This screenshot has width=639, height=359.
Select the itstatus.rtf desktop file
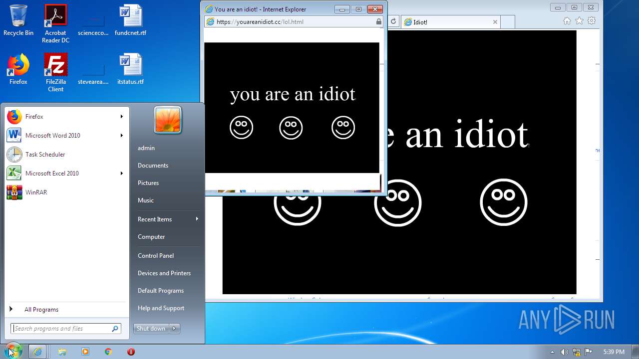click(130, 69)
